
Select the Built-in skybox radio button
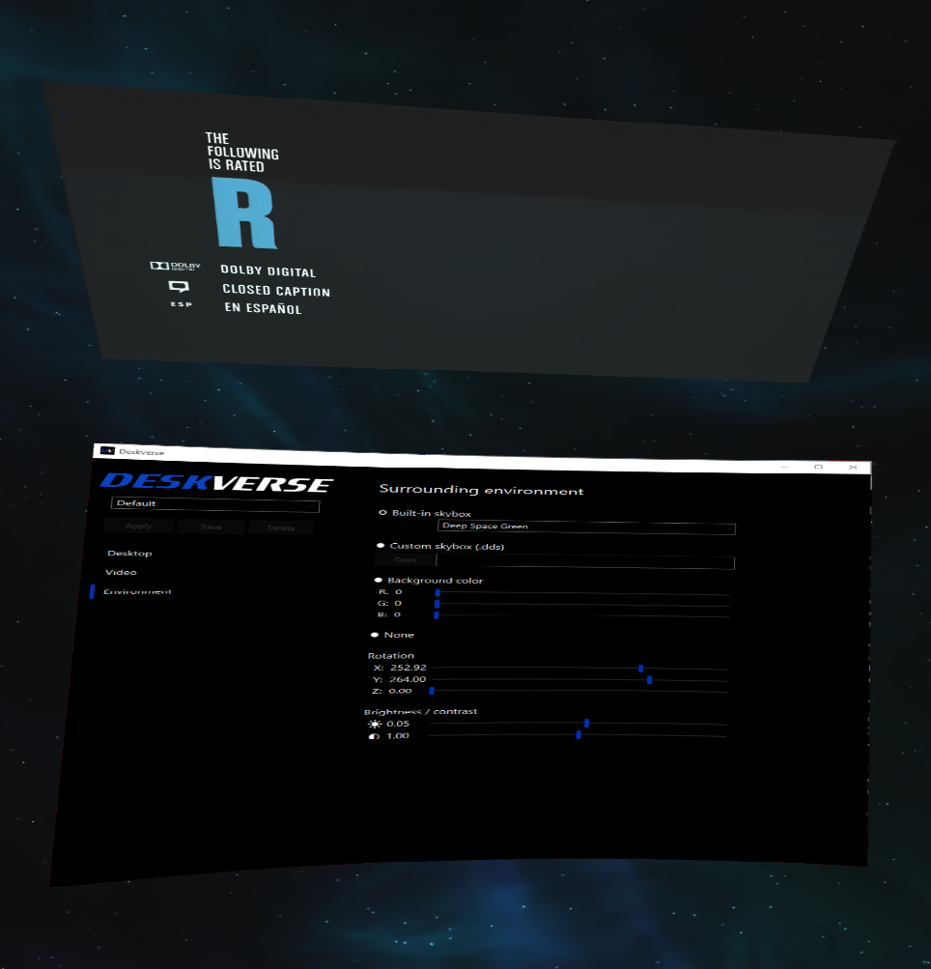pyautogui.click(x=383, y=513)
